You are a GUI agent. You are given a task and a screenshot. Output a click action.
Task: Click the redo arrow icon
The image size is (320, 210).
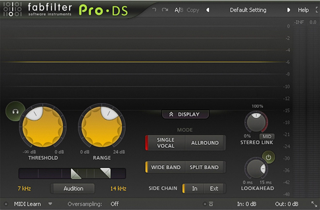[x=164, y=10]
